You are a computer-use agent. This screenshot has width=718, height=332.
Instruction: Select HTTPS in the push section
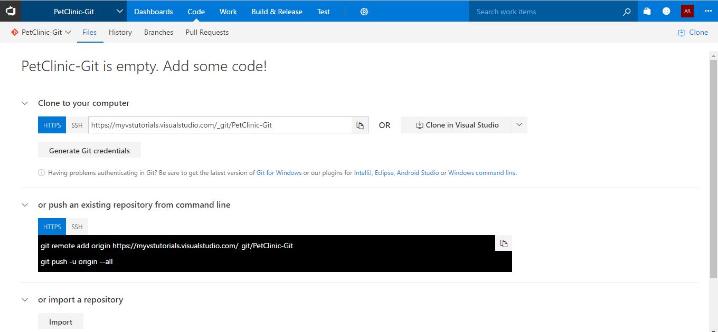tap(52, 227)
